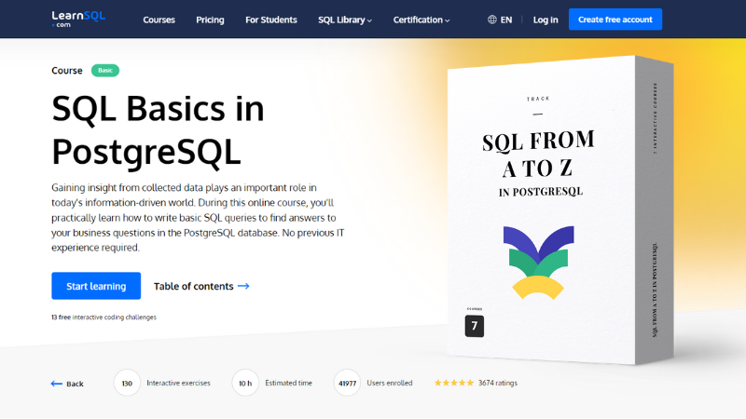Image resolution: width=746 pixels, height=419 pixels.
Task: Click the Start learning button
Action: [96, 286]
